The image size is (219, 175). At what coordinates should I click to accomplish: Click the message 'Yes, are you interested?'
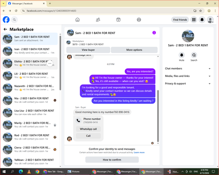click(140, 71)
